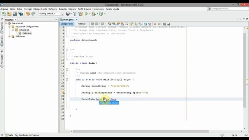Click the lightbulb hint icon at line 22

pos(63,93)
